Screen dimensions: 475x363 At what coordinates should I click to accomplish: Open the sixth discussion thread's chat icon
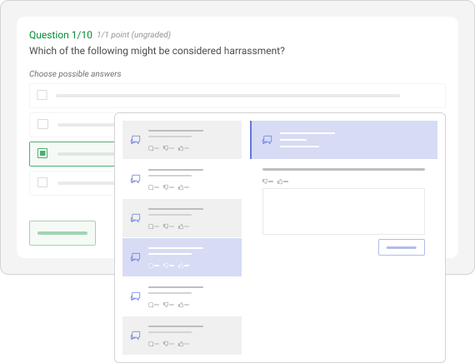coord(135,336)
